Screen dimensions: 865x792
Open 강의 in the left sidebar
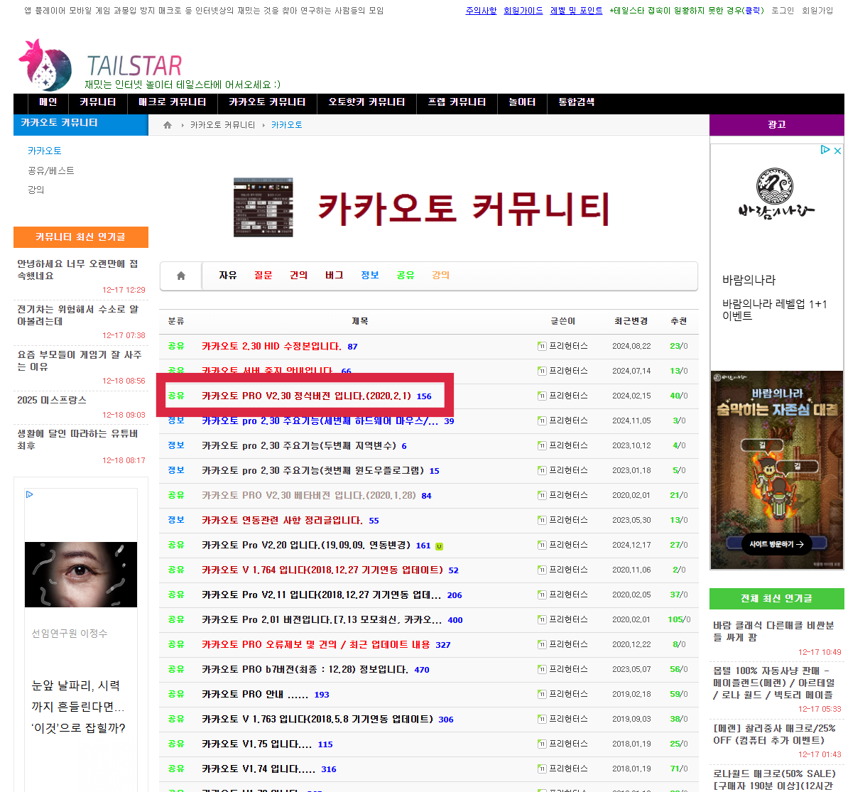[36, 190]
